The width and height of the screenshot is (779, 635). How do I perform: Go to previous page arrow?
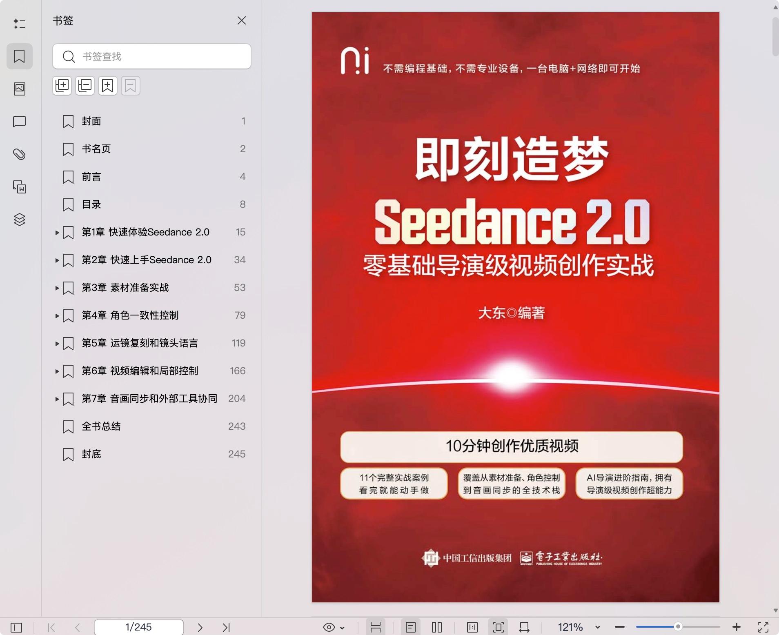pos(78,627)
